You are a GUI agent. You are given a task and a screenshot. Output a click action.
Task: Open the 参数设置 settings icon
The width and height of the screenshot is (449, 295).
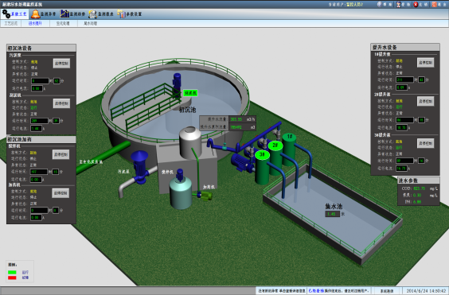[x=122, y=14]
